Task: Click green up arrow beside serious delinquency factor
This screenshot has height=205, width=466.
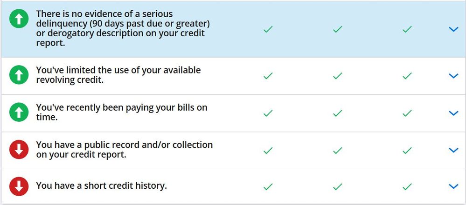Action: [x=19, y=19]
